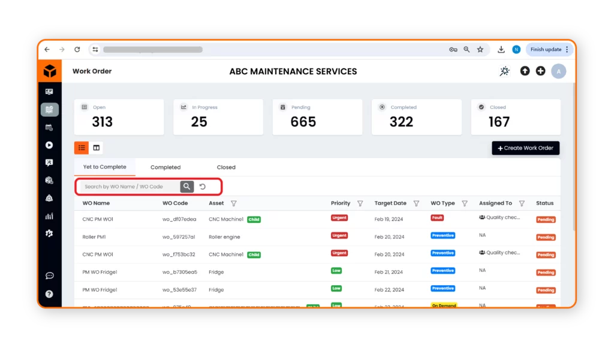Click the Open count card 313
Screen dimensions: 614x345
point(119,117)
